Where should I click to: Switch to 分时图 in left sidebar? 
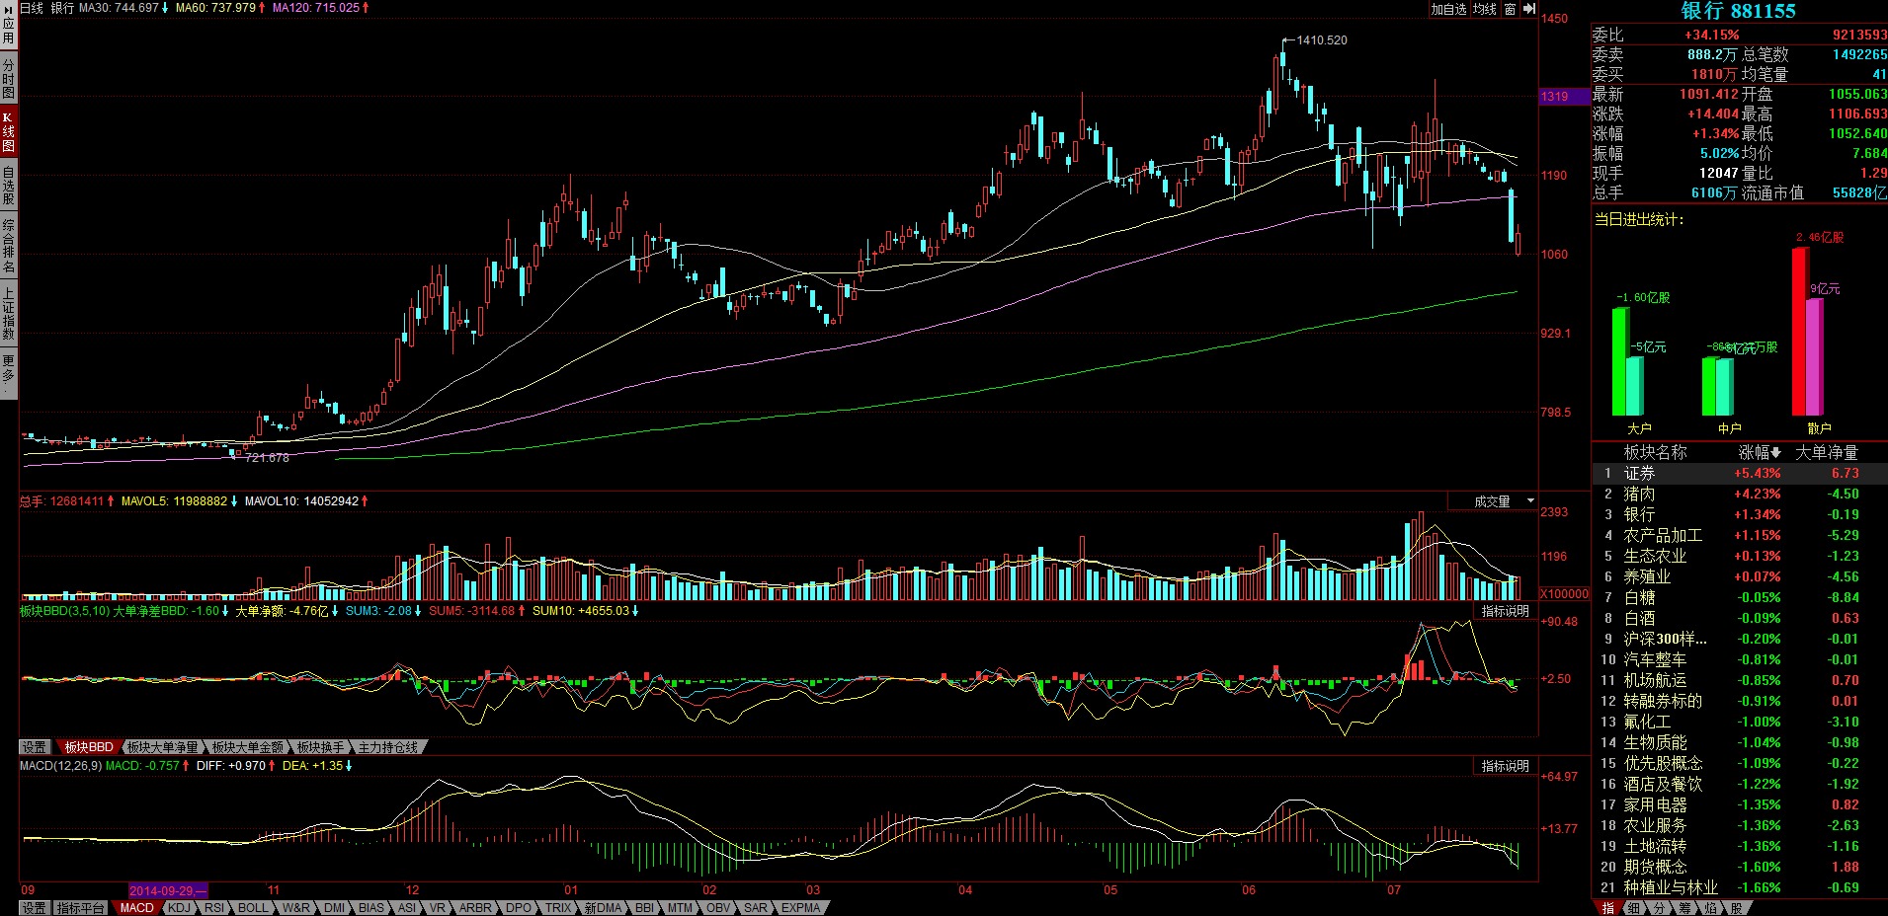(8, 79)
